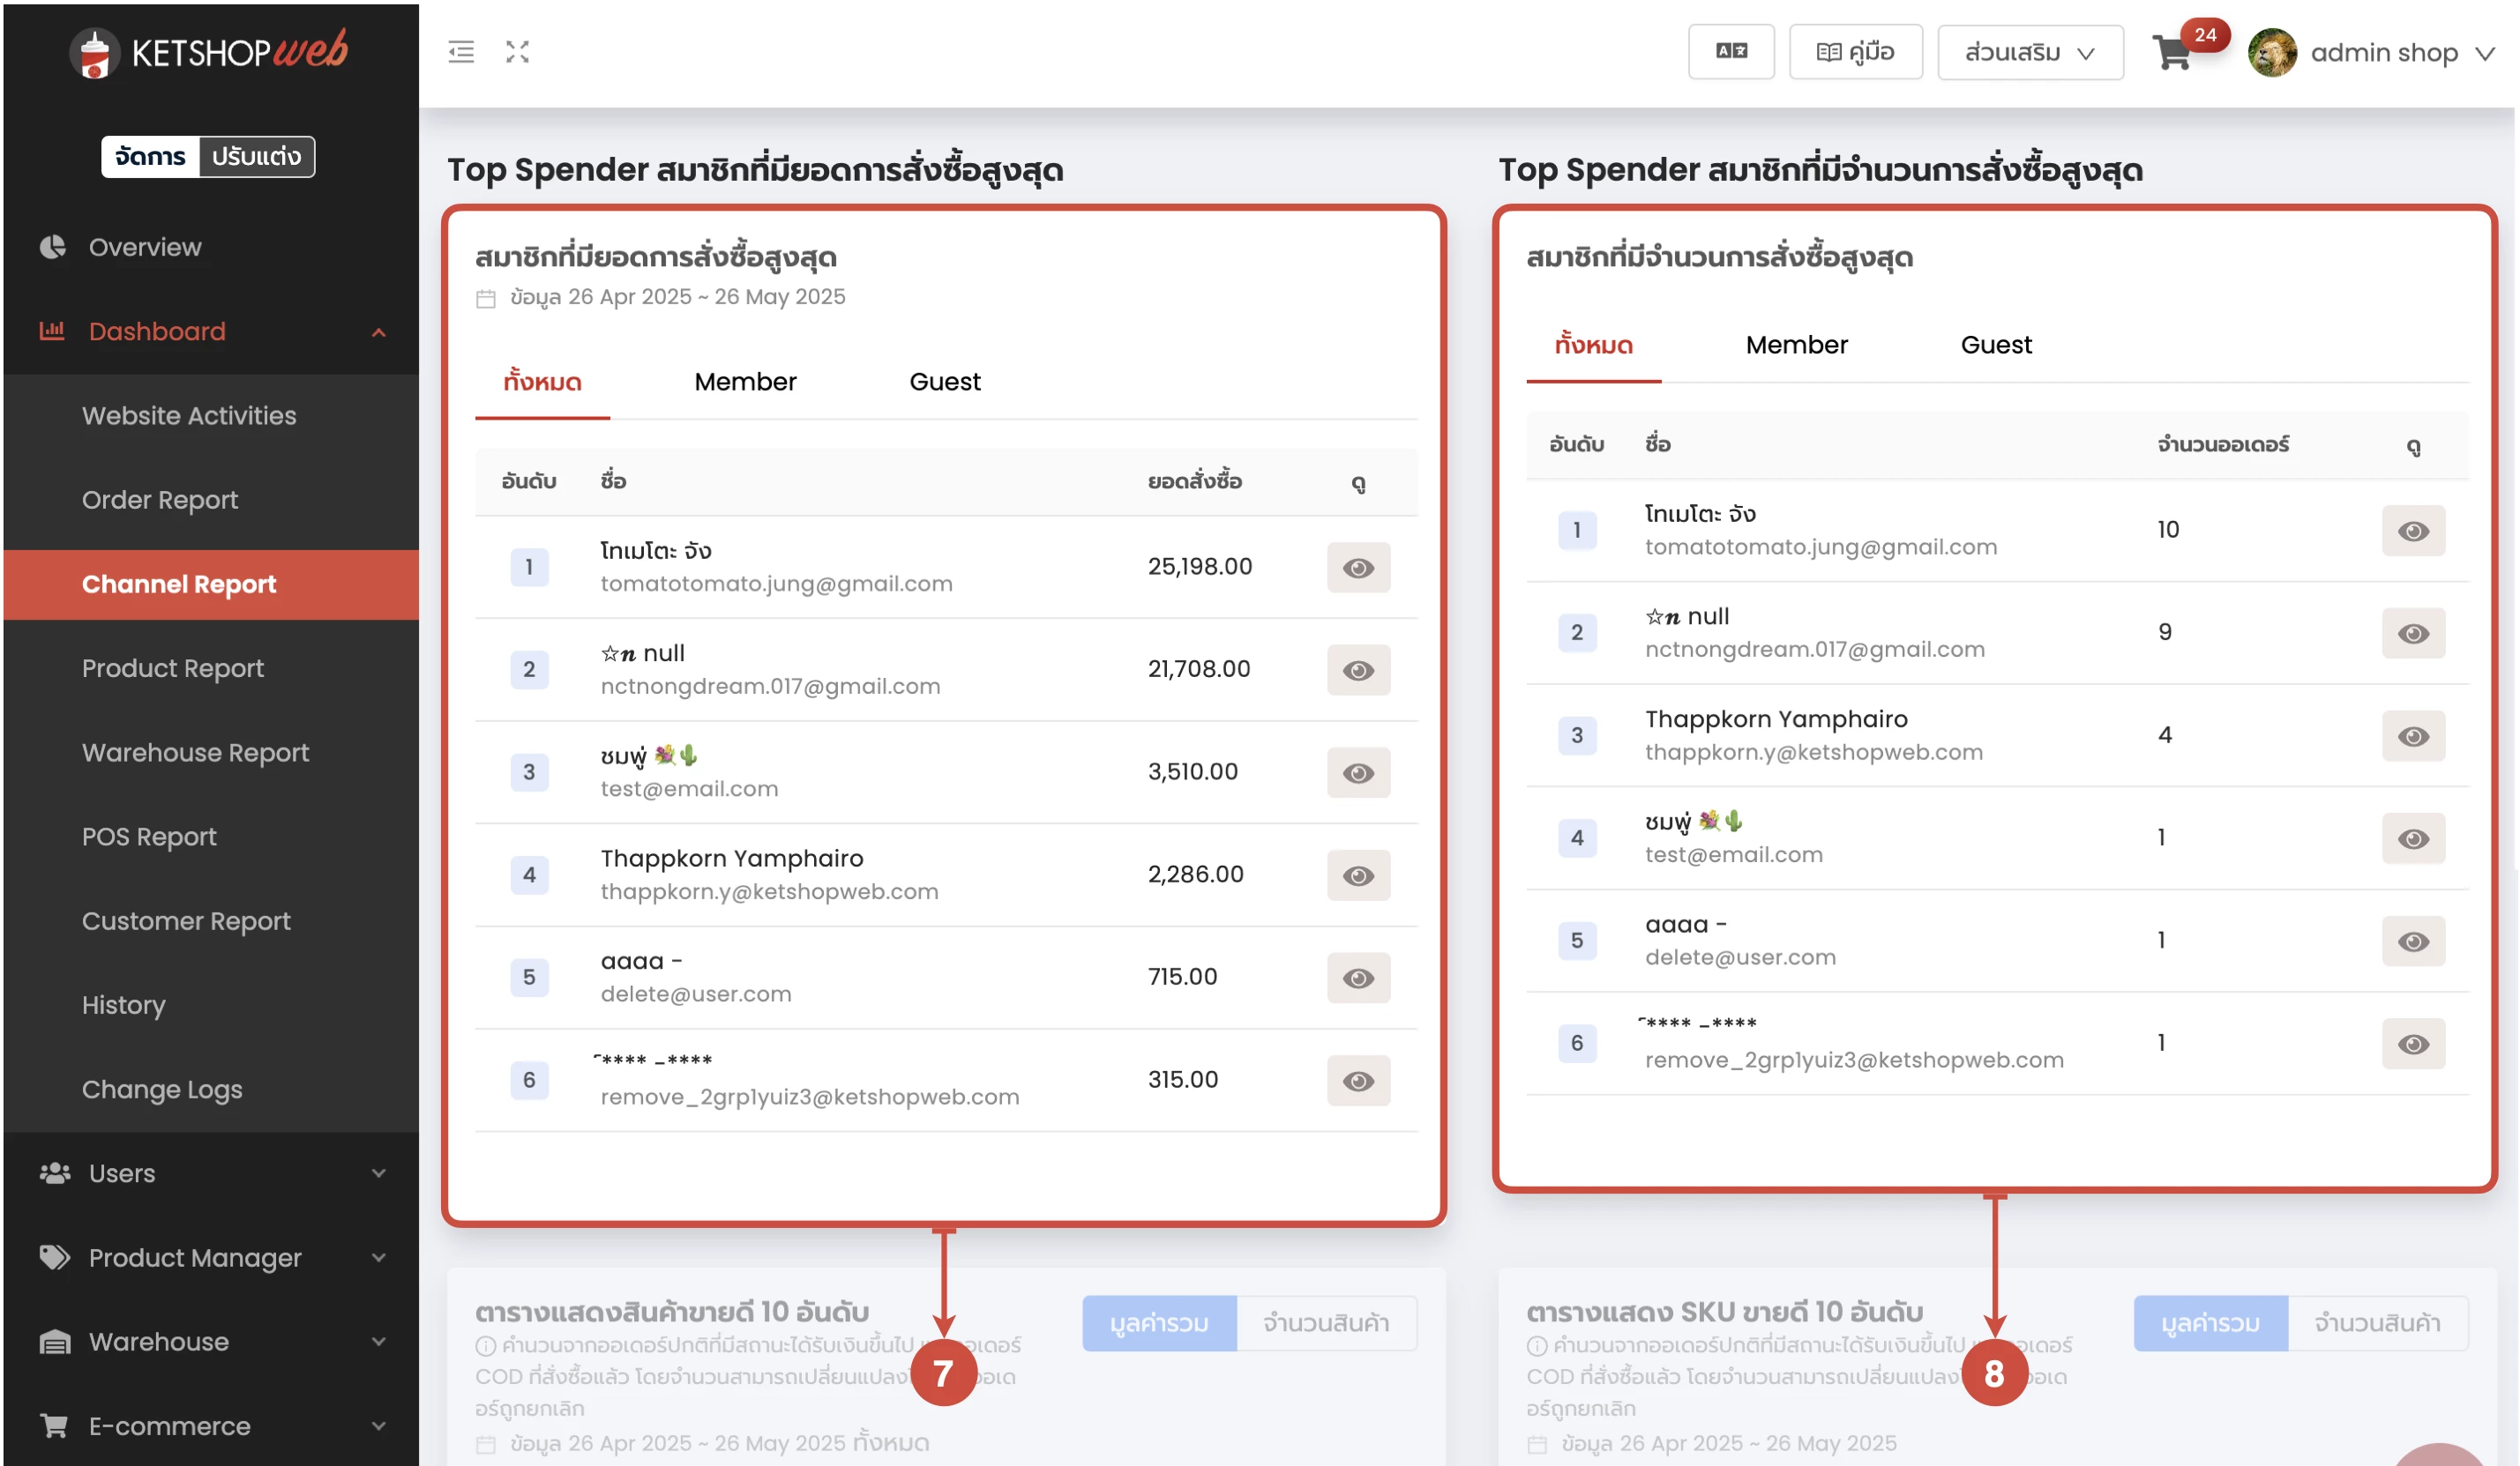Select ทั้งหมด tab in order count card
This screenshot has height=1466, width=2520.
click(1593, 345)
